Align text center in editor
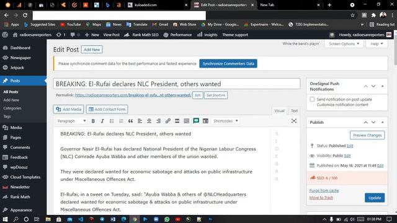This screenshot has height=223, width=397. tap(149, 121)
